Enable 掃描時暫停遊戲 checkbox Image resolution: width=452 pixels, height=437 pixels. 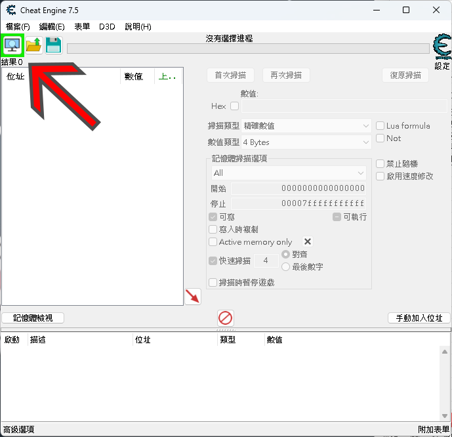coord(213,283)
